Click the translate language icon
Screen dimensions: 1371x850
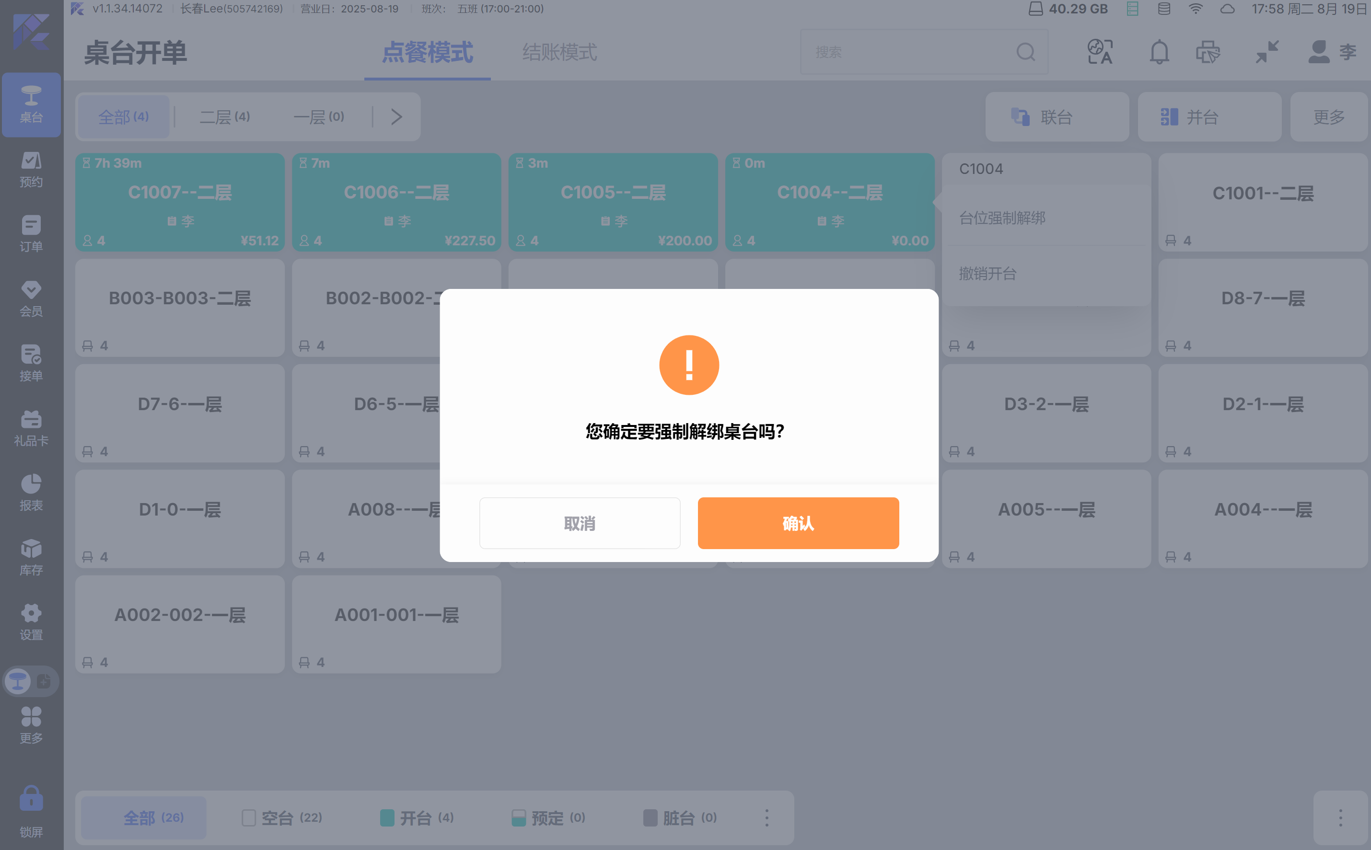[1100, 52]
